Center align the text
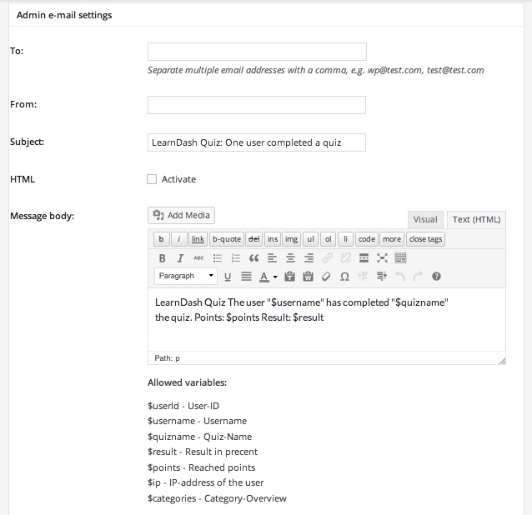Screen dimensions: 532x515 tap(291, 258)
